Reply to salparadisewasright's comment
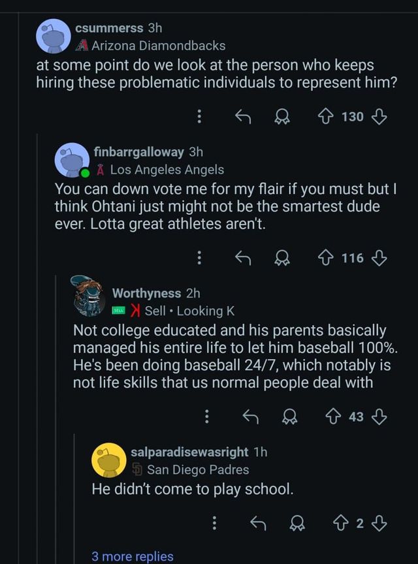 259,523
